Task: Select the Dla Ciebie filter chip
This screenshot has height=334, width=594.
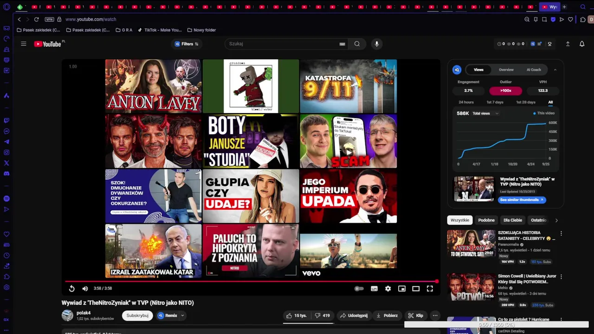Action: (513, 220)
